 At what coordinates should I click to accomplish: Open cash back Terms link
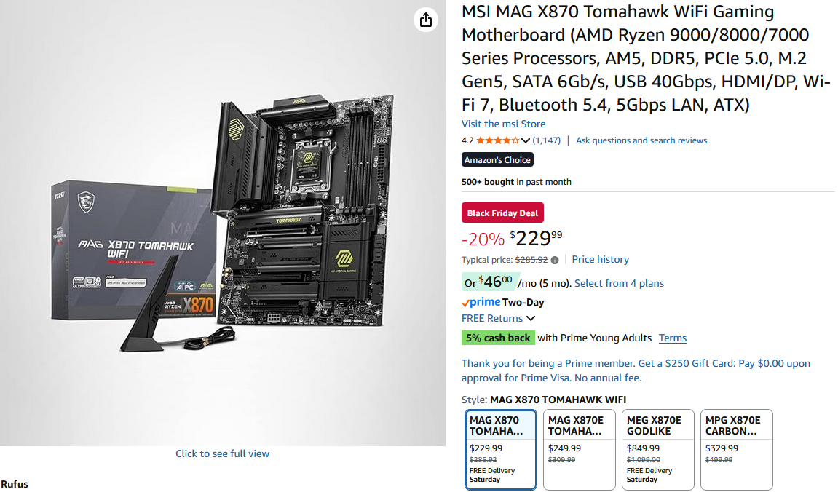(x=672, y=338)
